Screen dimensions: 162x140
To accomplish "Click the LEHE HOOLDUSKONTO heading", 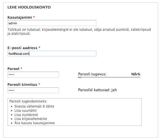I will pyautogui.click(x=29, y=7).
